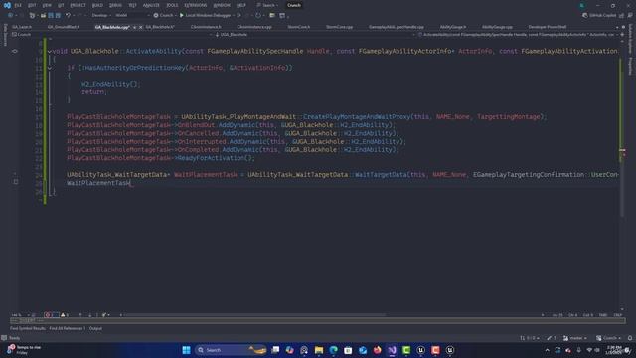Screen dimensions: 636x358
Task: Click the split editor icon
Action: (622, 35)
